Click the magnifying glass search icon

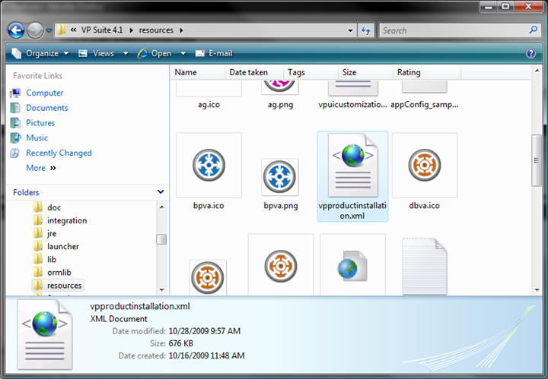[x=534, y=30]
